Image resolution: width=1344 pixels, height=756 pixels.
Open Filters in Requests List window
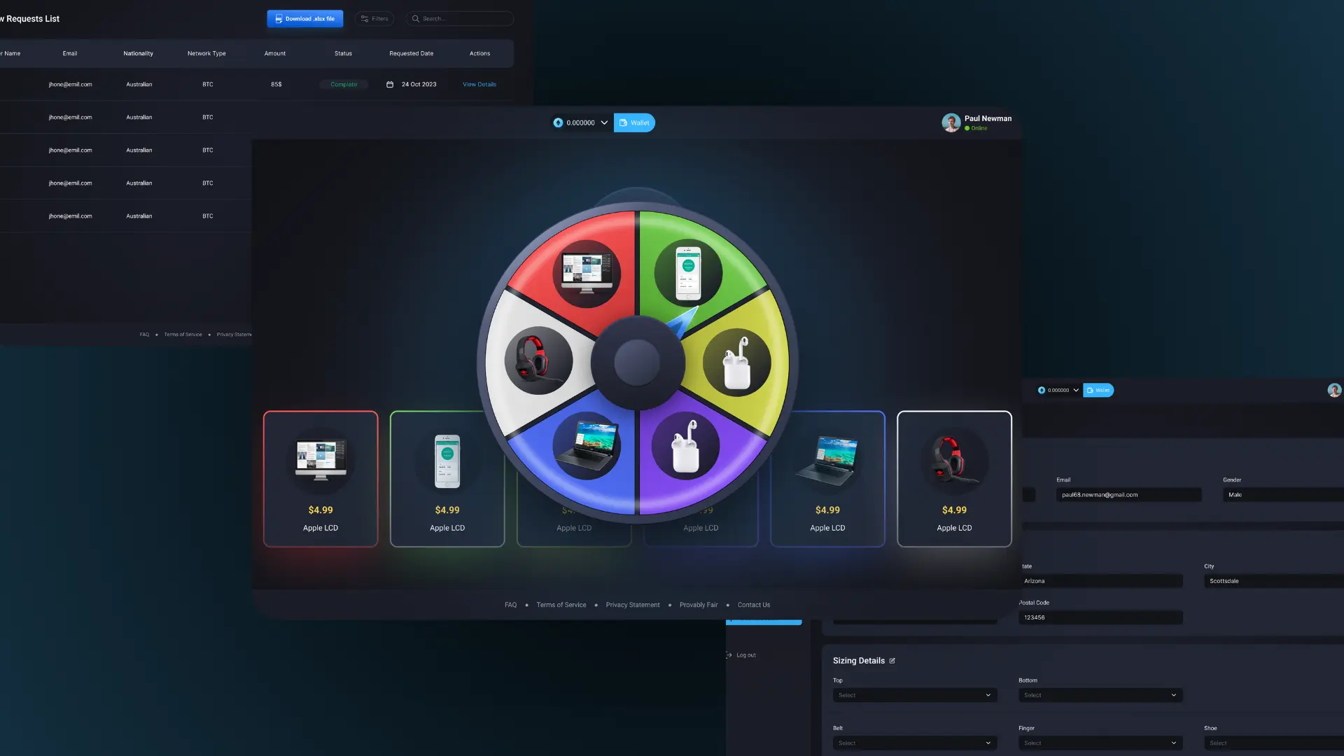374,19
